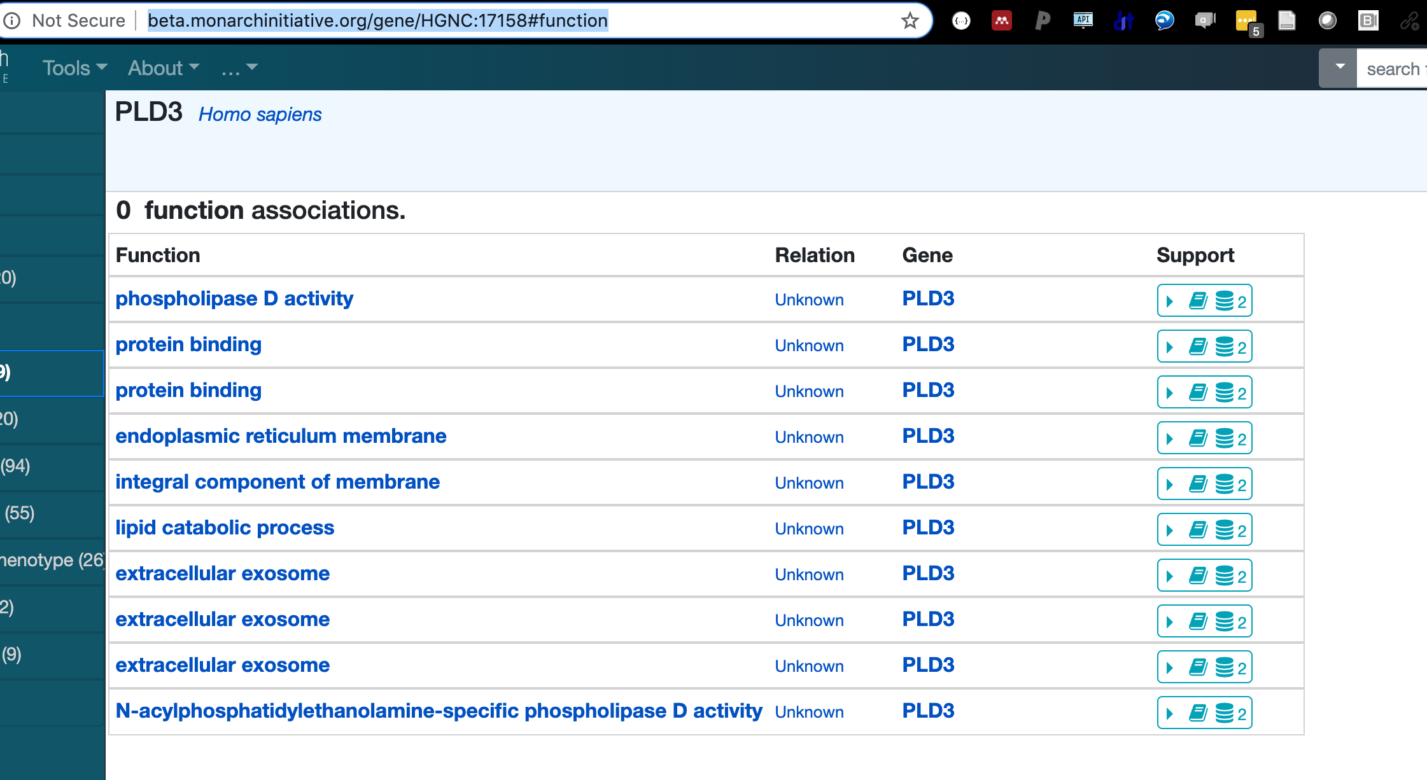Open the integral component of membrane link
The image size is (1427, 780).
pos(278,482)
